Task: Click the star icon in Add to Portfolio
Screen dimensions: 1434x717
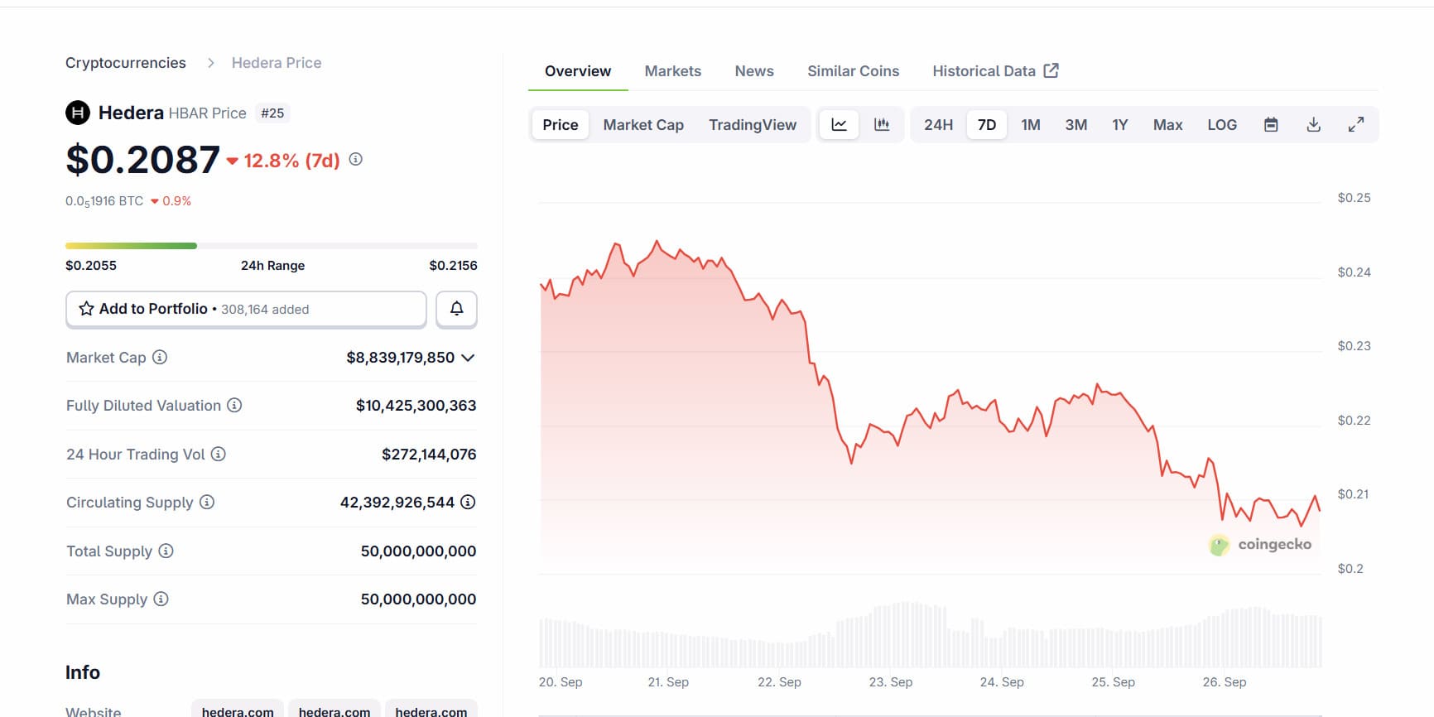Action: [x=86, y=309]
